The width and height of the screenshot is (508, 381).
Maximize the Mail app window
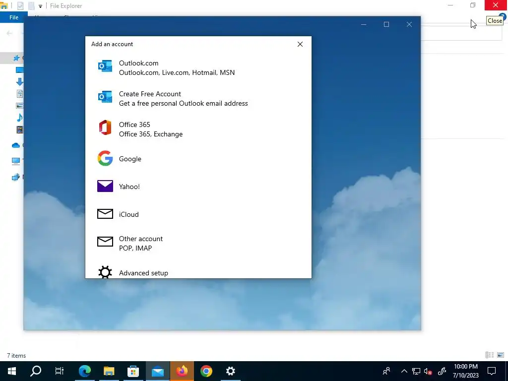coord(386,24)
